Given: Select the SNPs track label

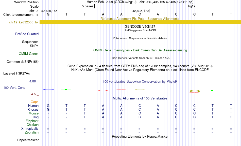Looking at the screenshot, I should pos(34,46).
